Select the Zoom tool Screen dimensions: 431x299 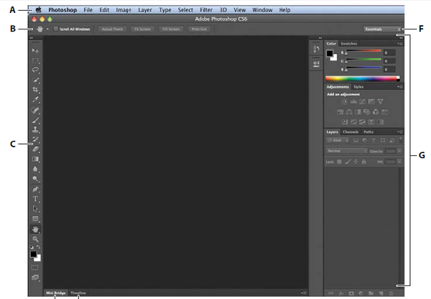[35, 239]
